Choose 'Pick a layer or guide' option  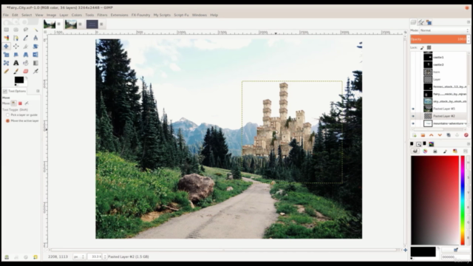pyautogui.click(x=21, y=115)
